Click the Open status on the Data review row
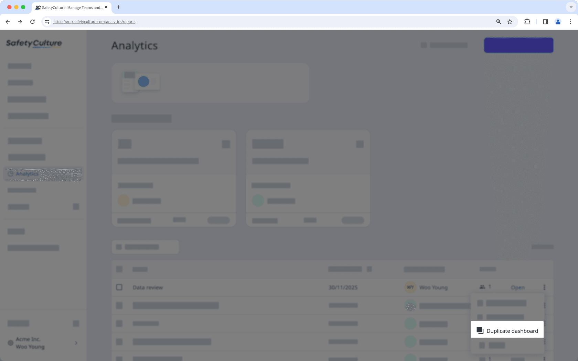This screenshot has height=361, width=578. coord(517,287)
